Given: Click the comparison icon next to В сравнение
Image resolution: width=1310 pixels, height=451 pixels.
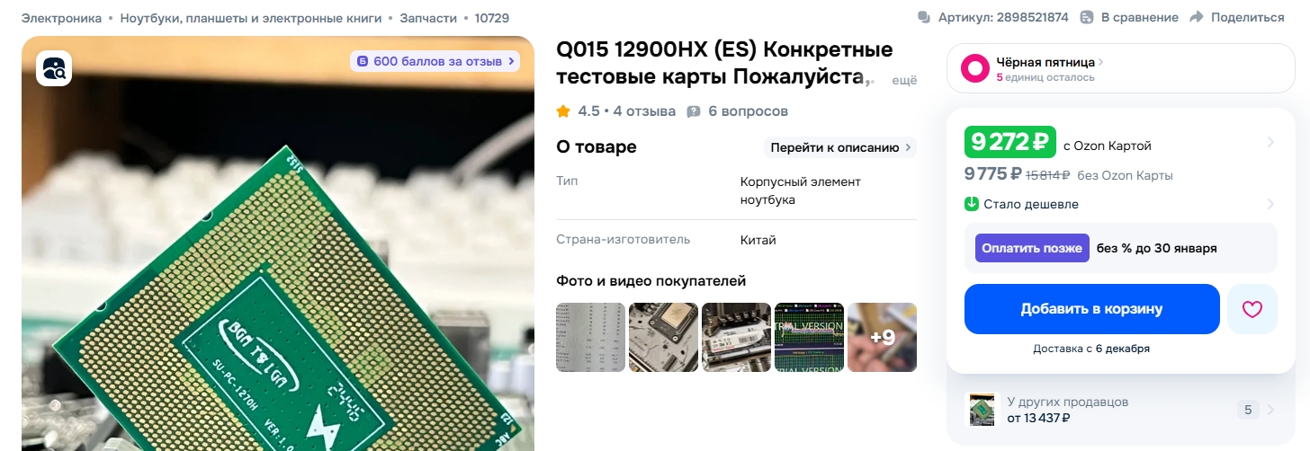Looking at the screenshot, I should pyautogui.click(x=1087, y=17).
